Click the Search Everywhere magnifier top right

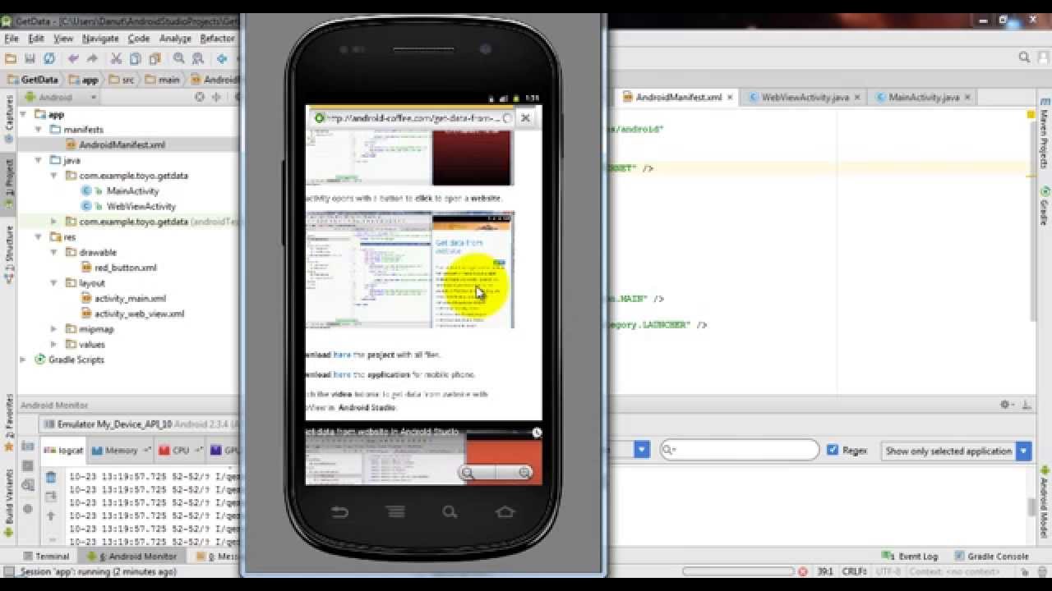[1024, 57]
